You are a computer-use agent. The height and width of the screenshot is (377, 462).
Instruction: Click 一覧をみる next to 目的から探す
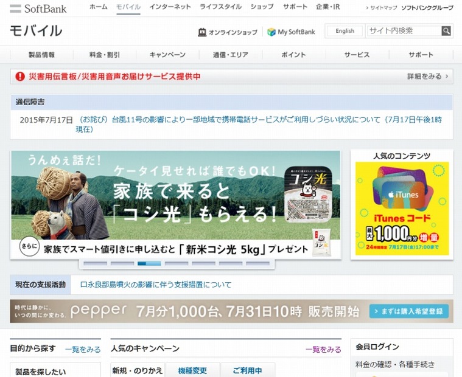(x=83, y=350)
